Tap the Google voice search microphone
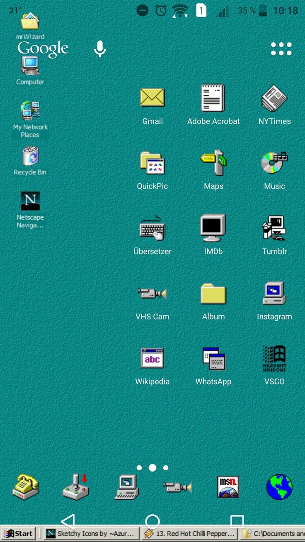 99,49
